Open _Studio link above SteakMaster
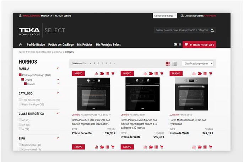Viewport: 243px width, 162px height. [x=125, y=115]
